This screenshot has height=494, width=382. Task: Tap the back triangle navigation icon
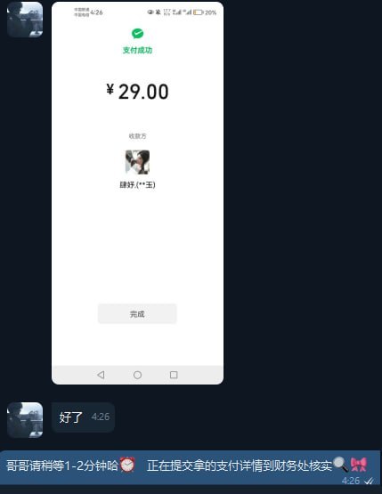(101, 375)
